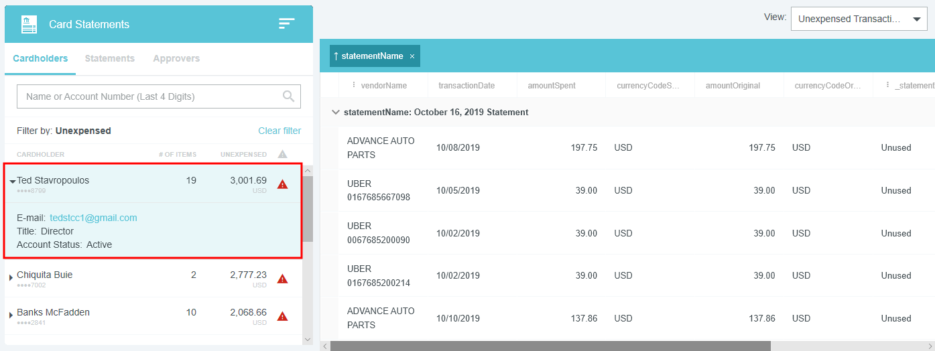Open tedstcc1@gmail.com email link

coord(93,218)
